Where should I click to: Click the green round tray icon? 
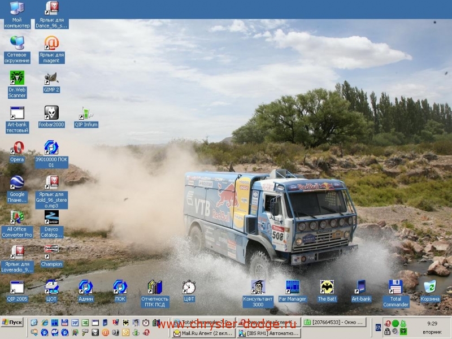395,323
